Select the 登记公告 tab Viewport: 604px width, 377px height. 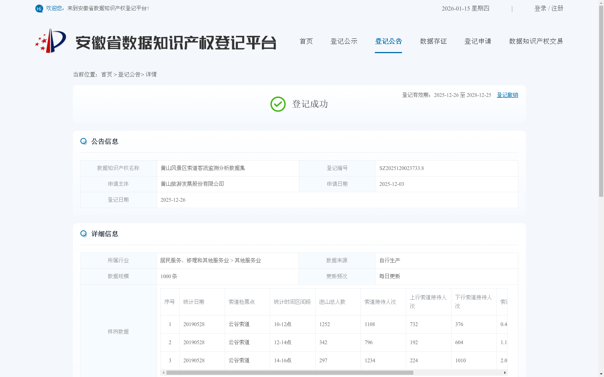[x=388, y=41]
